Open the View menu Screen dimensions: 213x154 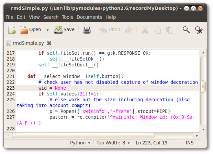coord(34,17)
